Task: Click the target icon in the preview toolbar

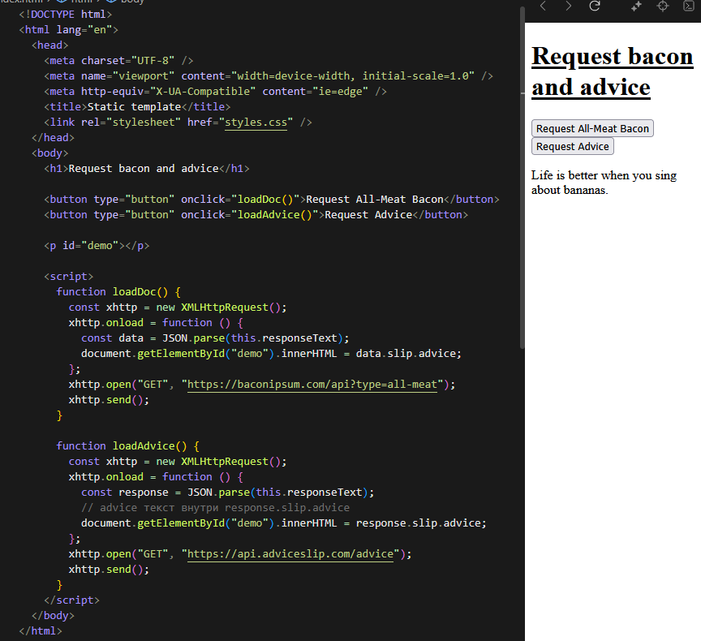Action: click(662, 6)
